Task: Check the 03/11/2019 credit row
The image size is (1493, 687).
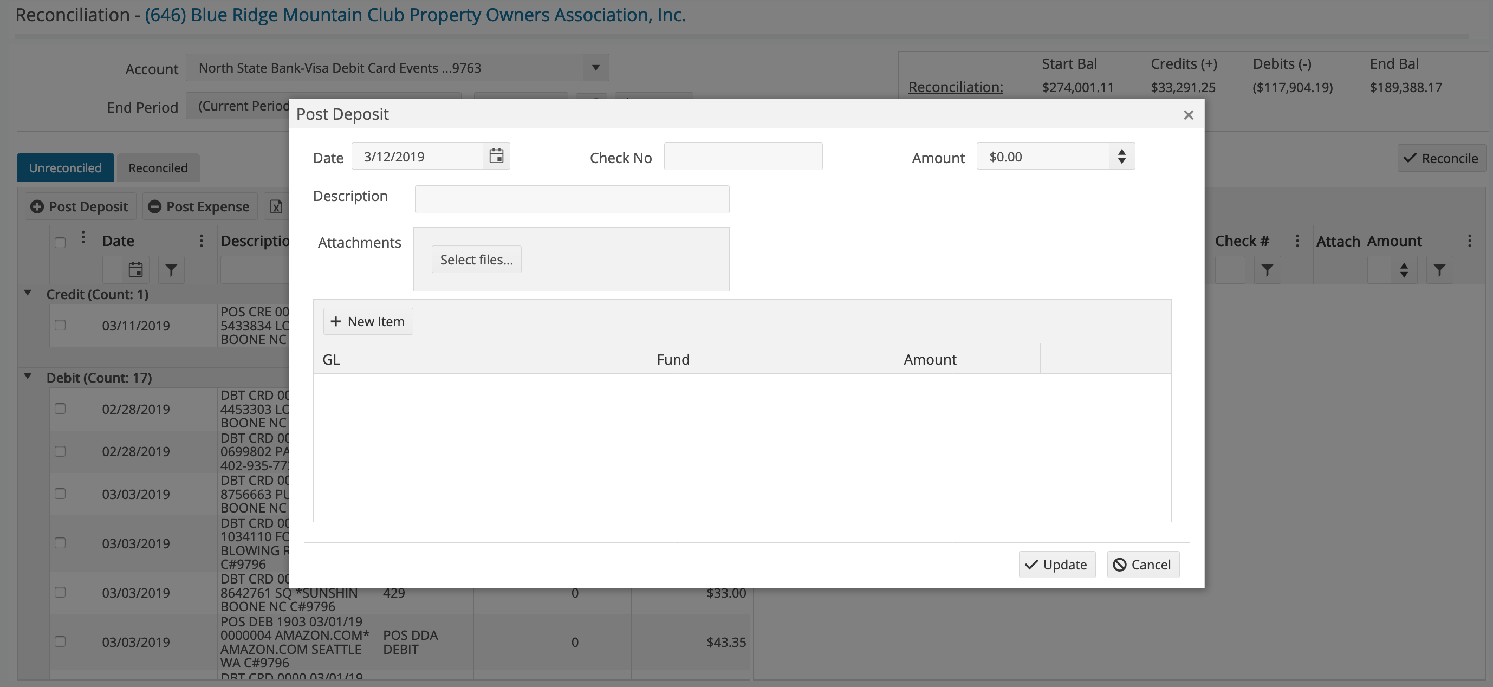Action: pos(60,325)
